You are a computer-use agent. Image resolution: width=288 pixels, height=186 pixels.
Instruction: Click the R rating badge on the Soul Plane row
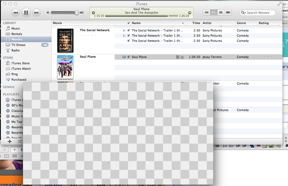coord(178,57)
